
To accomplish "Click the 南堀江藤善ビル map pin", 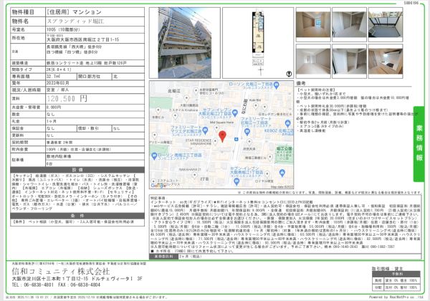I will (270, 158).
